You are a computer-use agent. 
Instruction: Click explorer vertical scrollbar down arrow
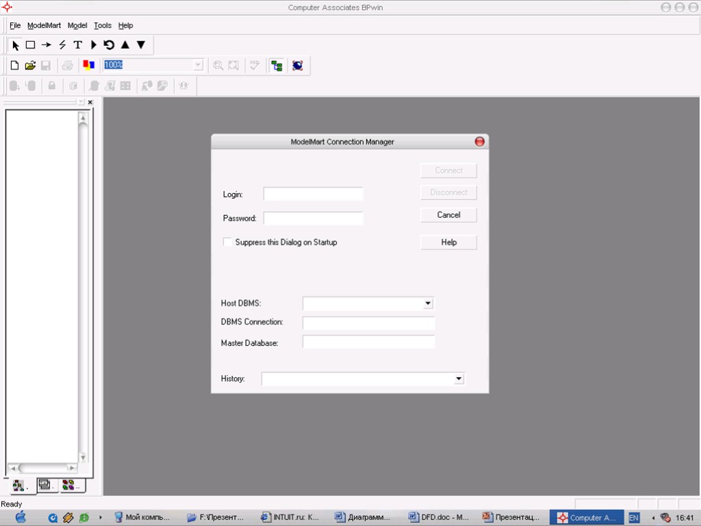point(83,457)
